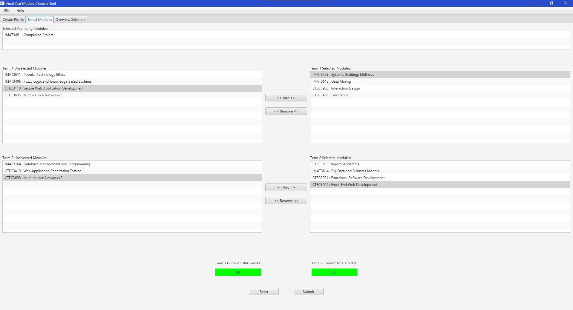The height and width of the screenshot is (310, 573).
Task: Minimize the Module Chooser window
Action: click(x=538, y=3)
